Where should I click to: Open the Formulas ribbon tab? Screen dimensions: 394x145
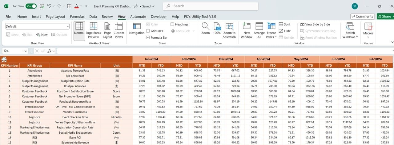(77, 17)
